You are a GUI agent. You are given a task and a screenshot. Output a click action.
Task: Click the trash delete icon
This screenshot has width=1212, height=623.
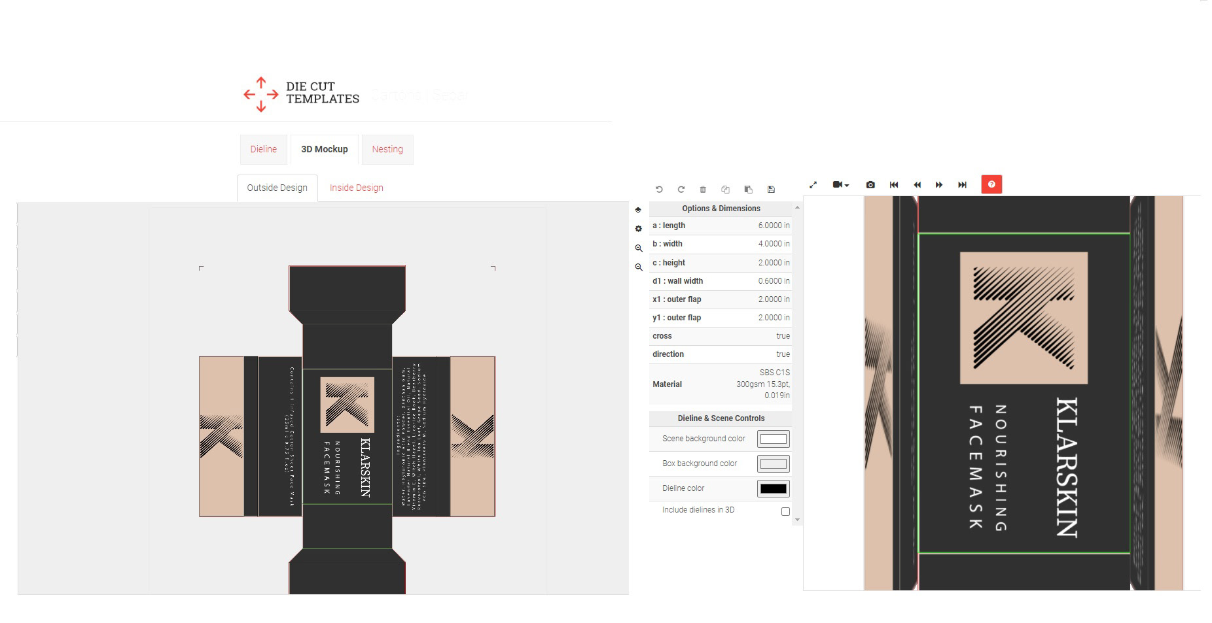click(x=703, y=190)
